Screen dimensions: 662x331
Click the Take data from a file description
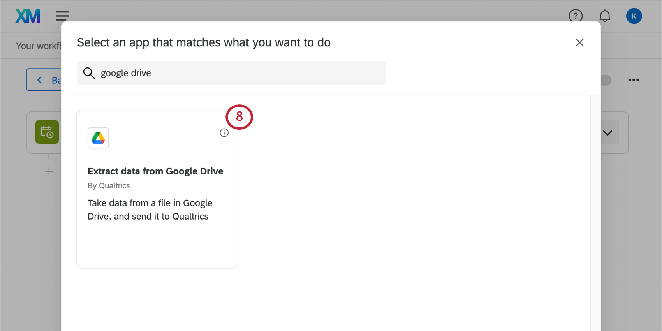click(x=150, y=210)
